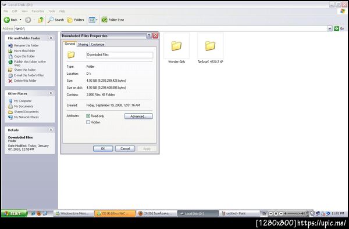Open My Network Places link
The height and width of the screenshot is (229, 349).
pyautogui.click(x=23, y=117)
